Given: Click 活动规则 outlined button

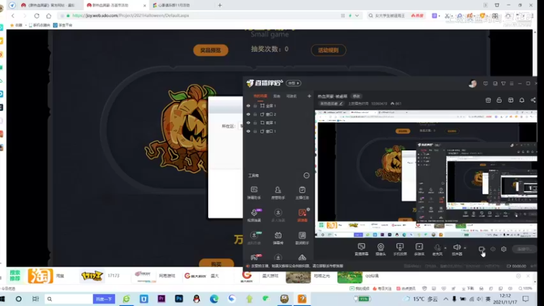Looking at the screenshot, I should click(x=328, y=50).
